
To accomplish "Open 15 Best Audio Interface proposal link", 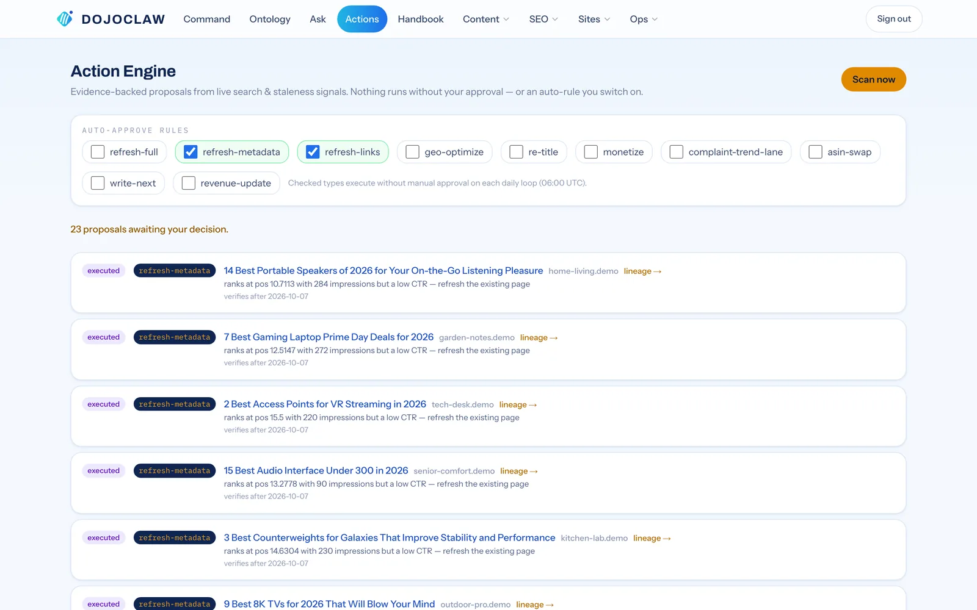I will (x=316, y=470).
